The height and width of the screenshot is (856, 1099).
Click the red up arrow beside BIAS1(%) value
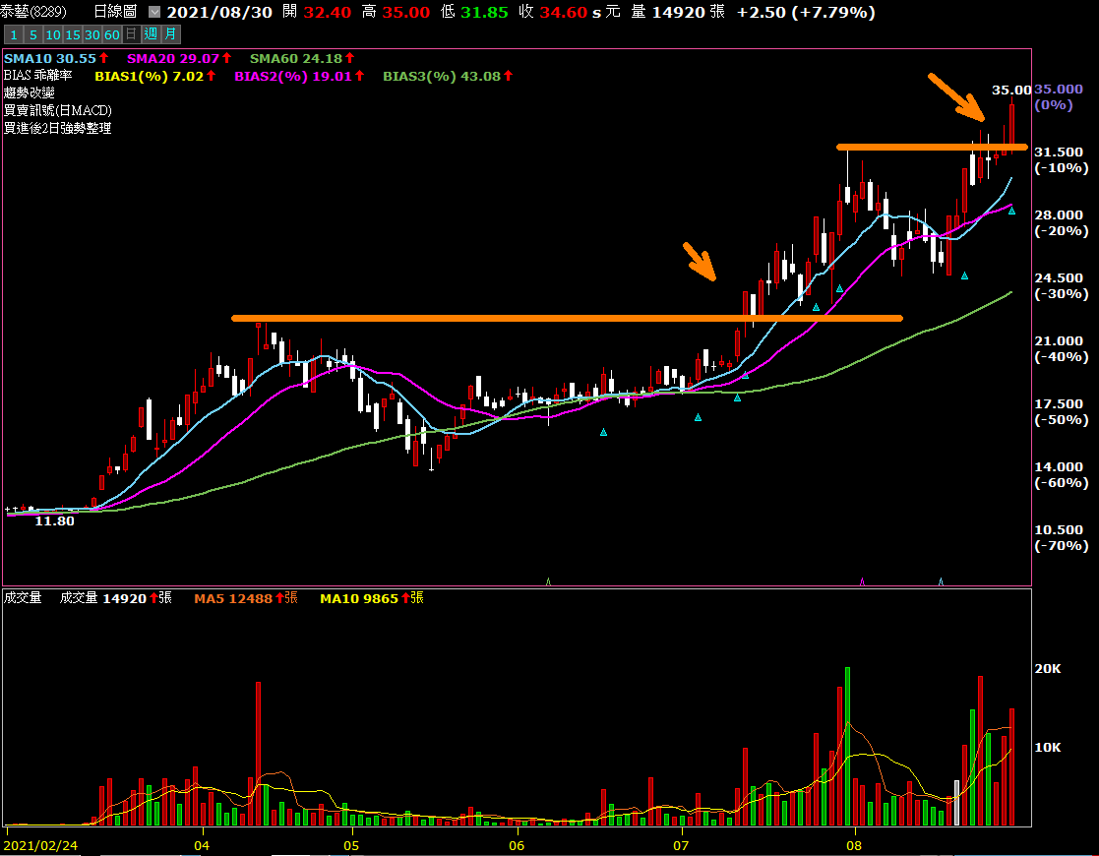coord(212,76)
